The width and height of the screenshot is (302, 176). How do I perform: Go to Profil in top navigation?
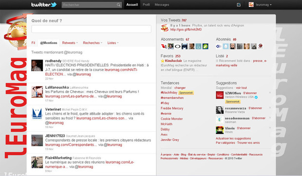146,4
